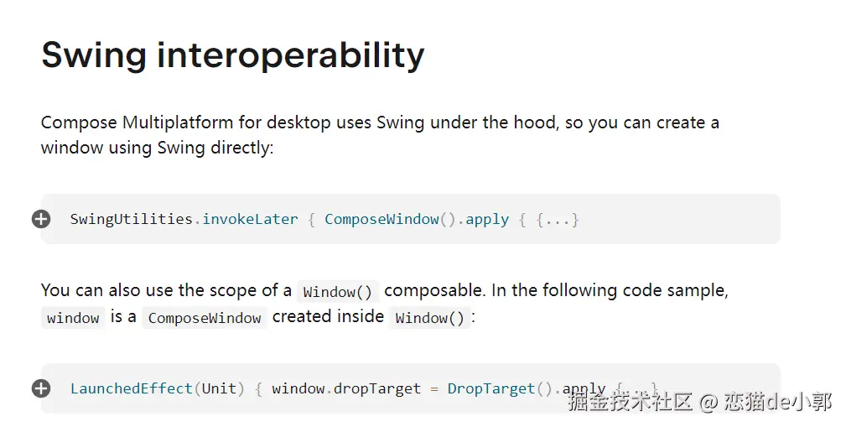Click the Unit argument in LaunchedEffect
The image size is (846, 427).
(x=218, y=388)
